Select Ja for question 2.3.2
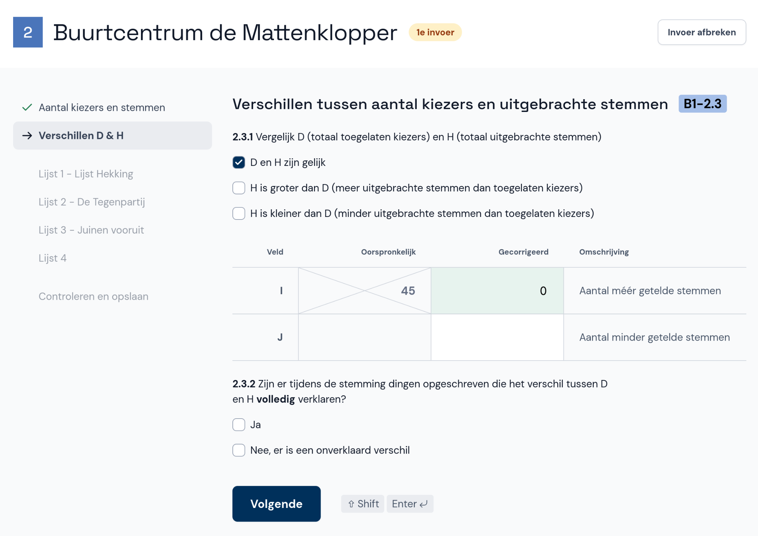 coord(239,424)
